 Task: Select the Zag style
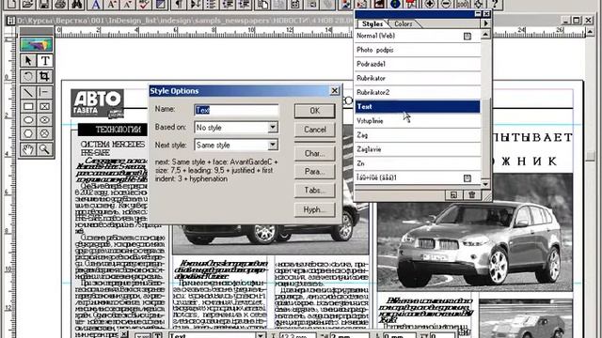418,135
